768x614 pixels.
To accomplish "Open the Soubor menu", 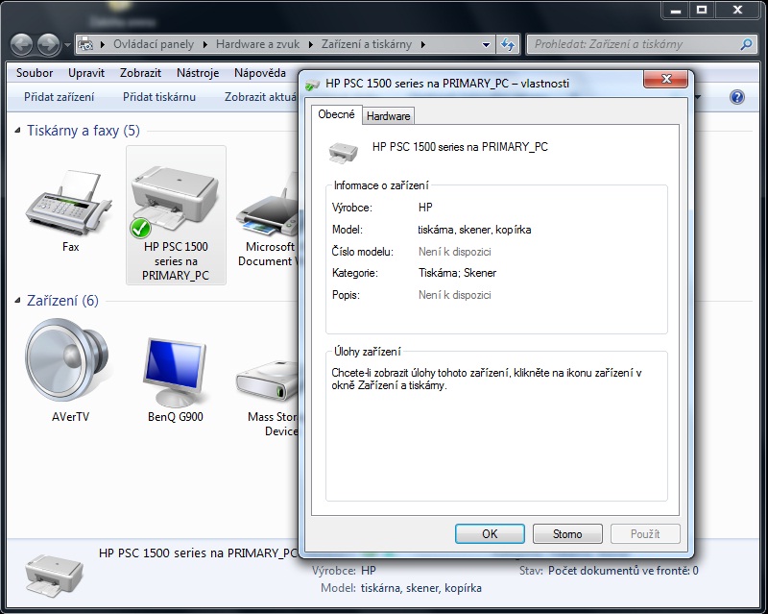I will [x=35, y=73].
